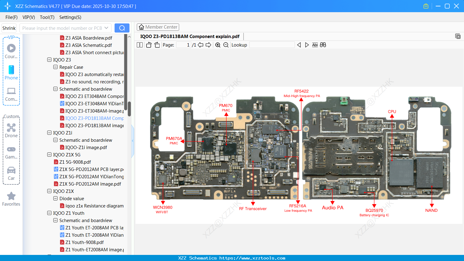The image size is (464, 261).
Task: Open the model number dropdown arrow
Action: pyautogui.click(x=107, y=28)
